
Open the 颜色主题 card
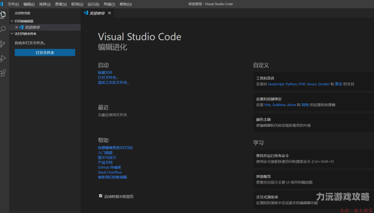314,122
